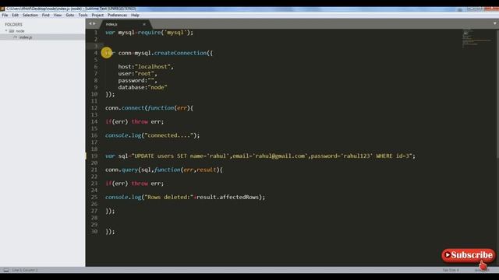
Task: Click "require('mysql')" on line 1
Action: [x=164, y=33]
